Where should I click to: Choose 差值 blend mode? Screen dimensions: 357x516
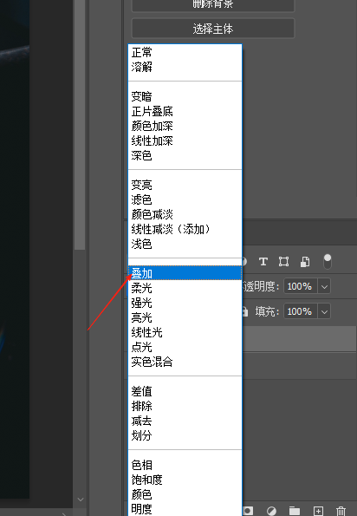click(x=185, y=392)
